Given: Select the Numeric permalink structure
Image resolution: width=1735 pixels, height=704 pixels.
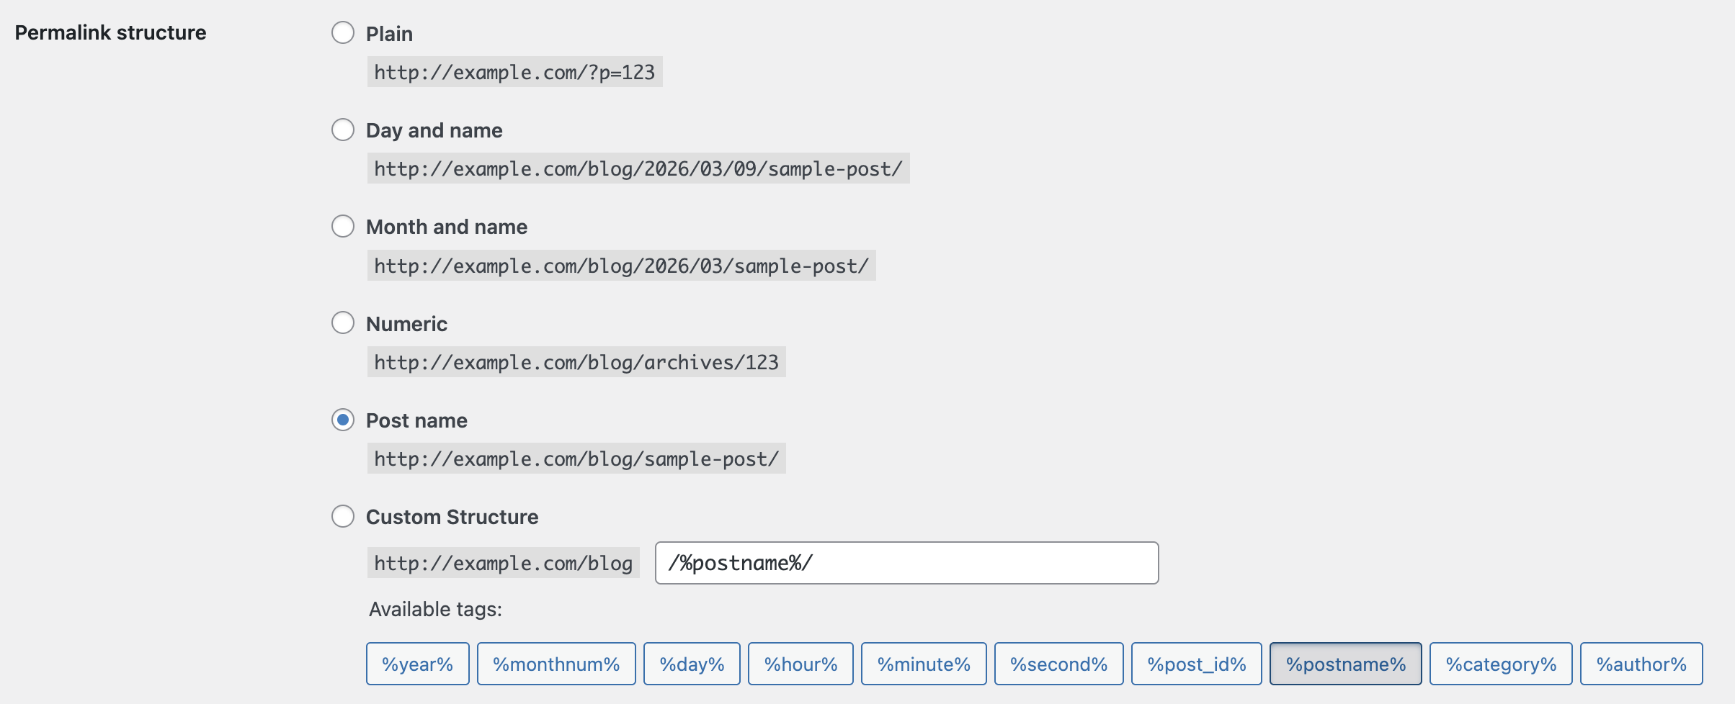Looking at the screenshot, I should (342, 322).
